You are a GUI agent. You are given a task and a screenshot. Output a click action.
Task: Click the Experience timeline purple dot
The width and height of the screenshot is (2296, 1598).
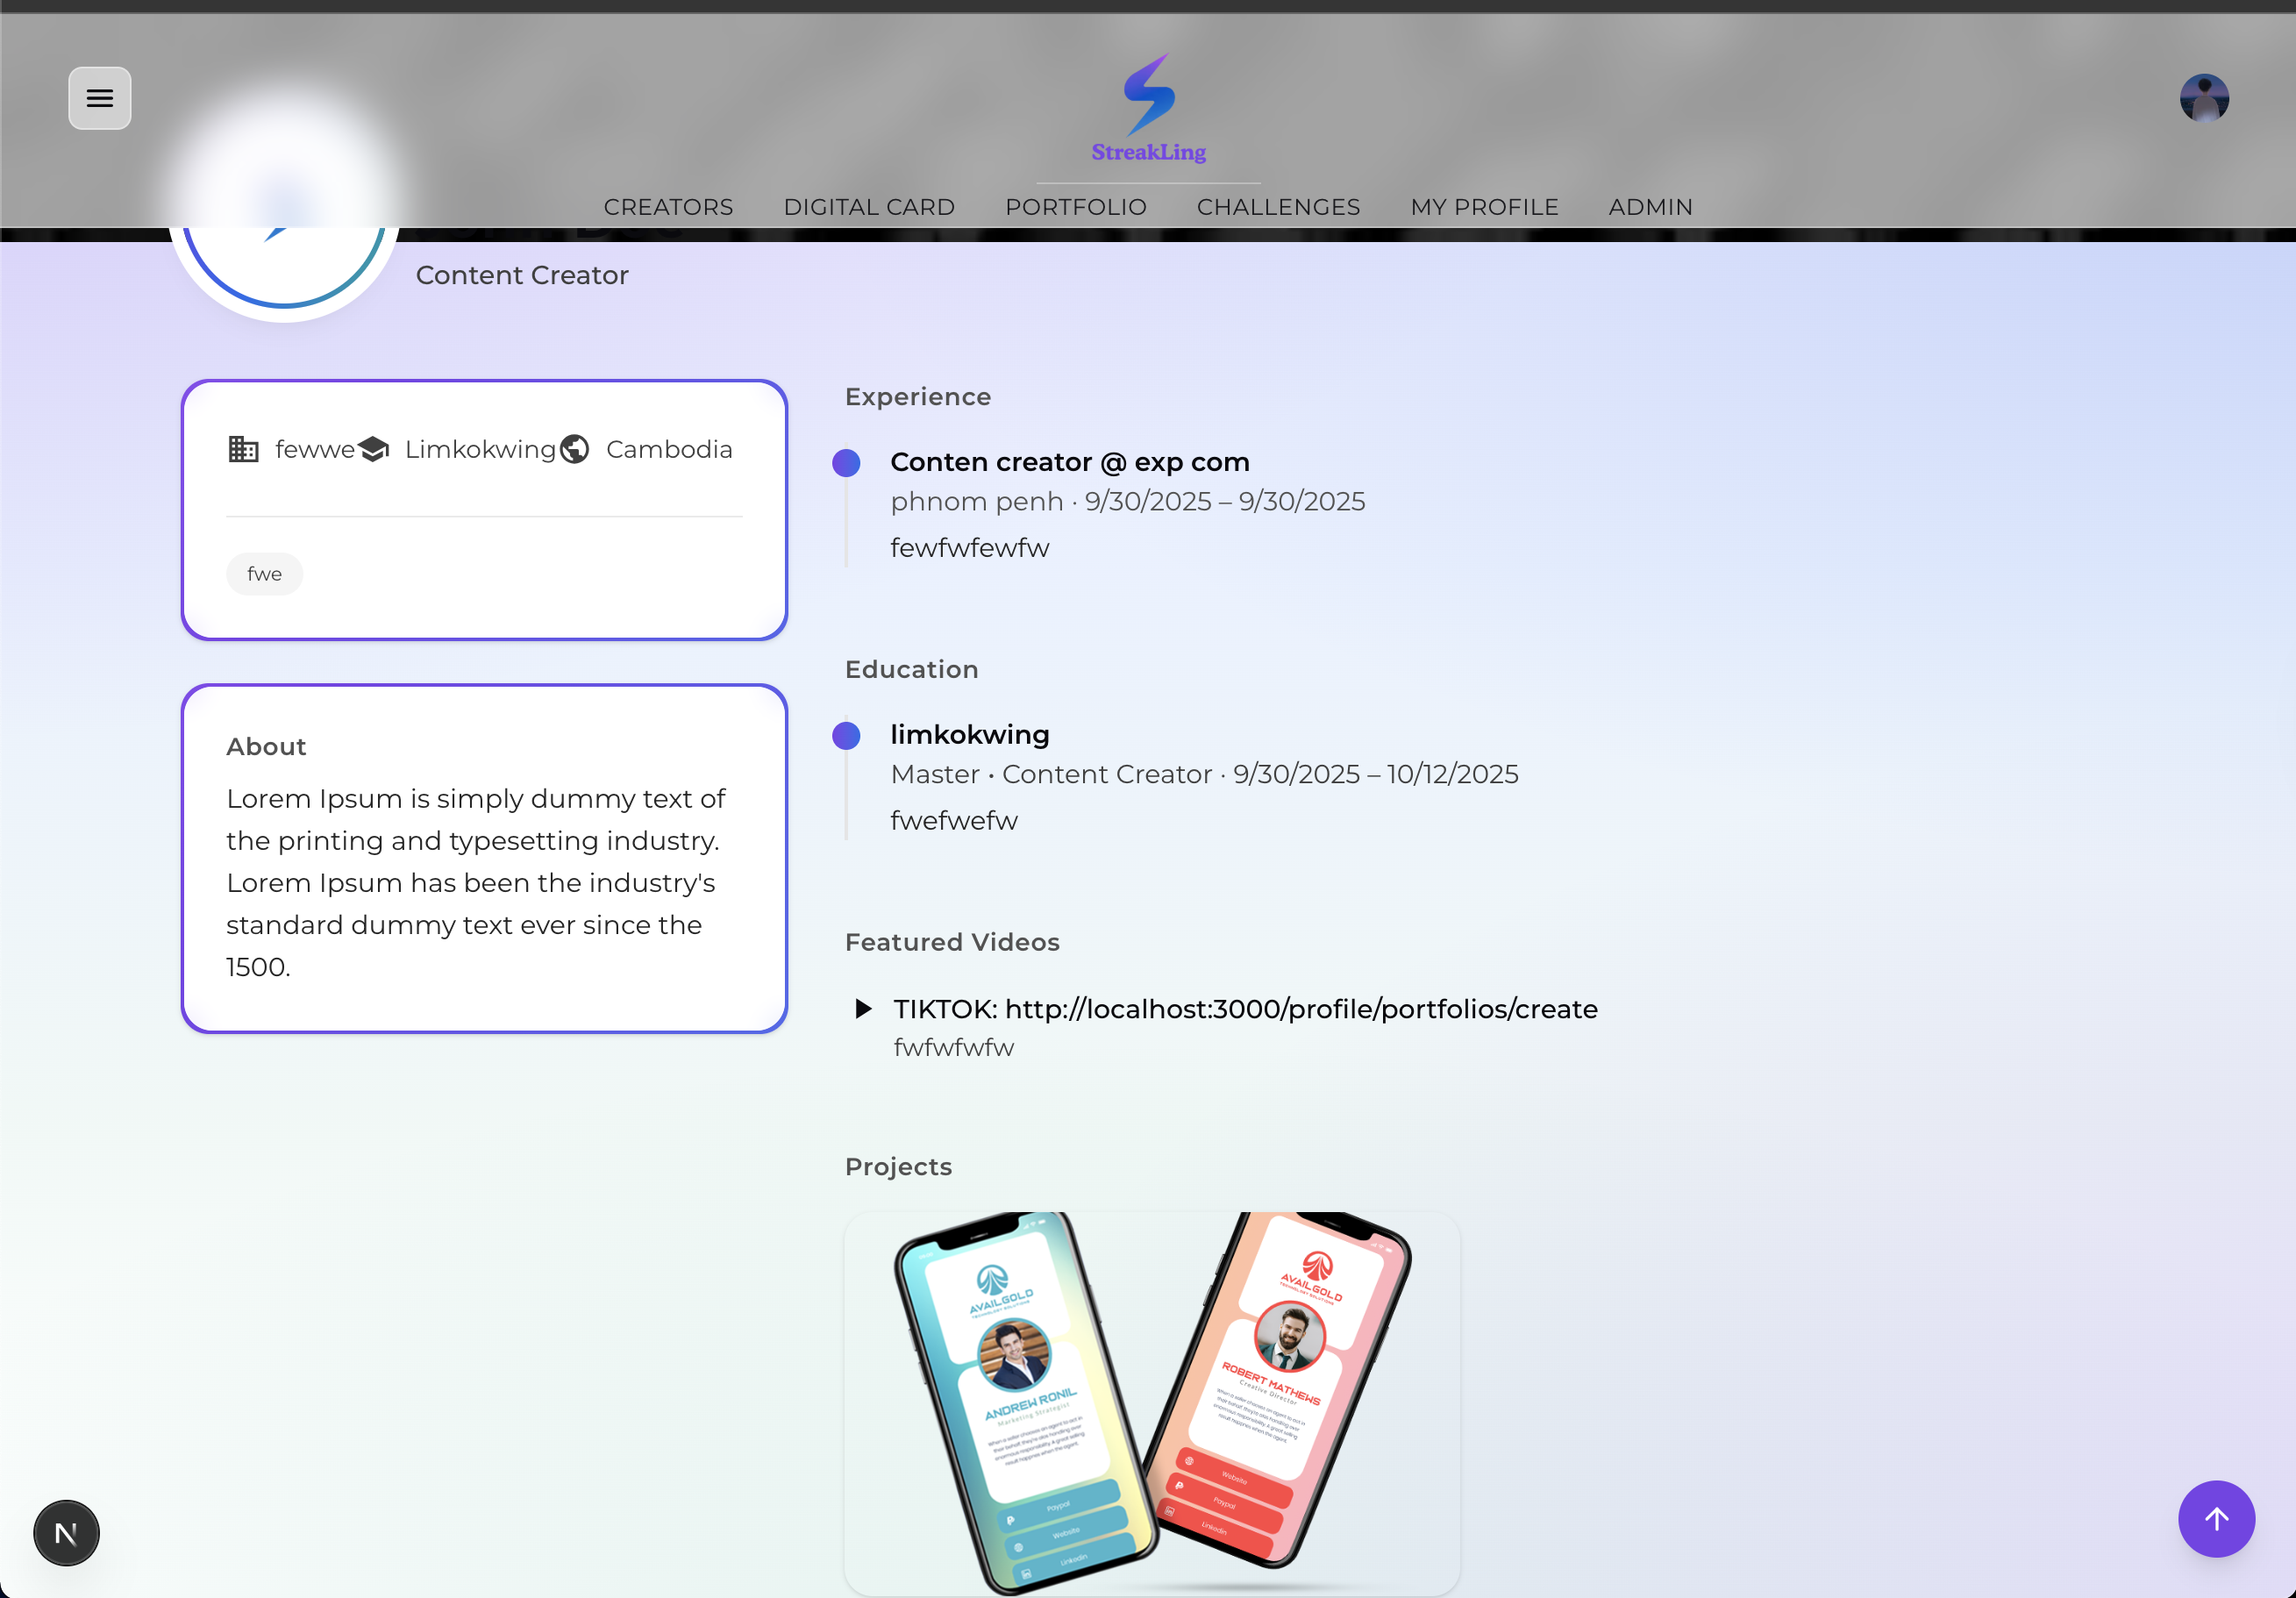[x=846, y=463]
